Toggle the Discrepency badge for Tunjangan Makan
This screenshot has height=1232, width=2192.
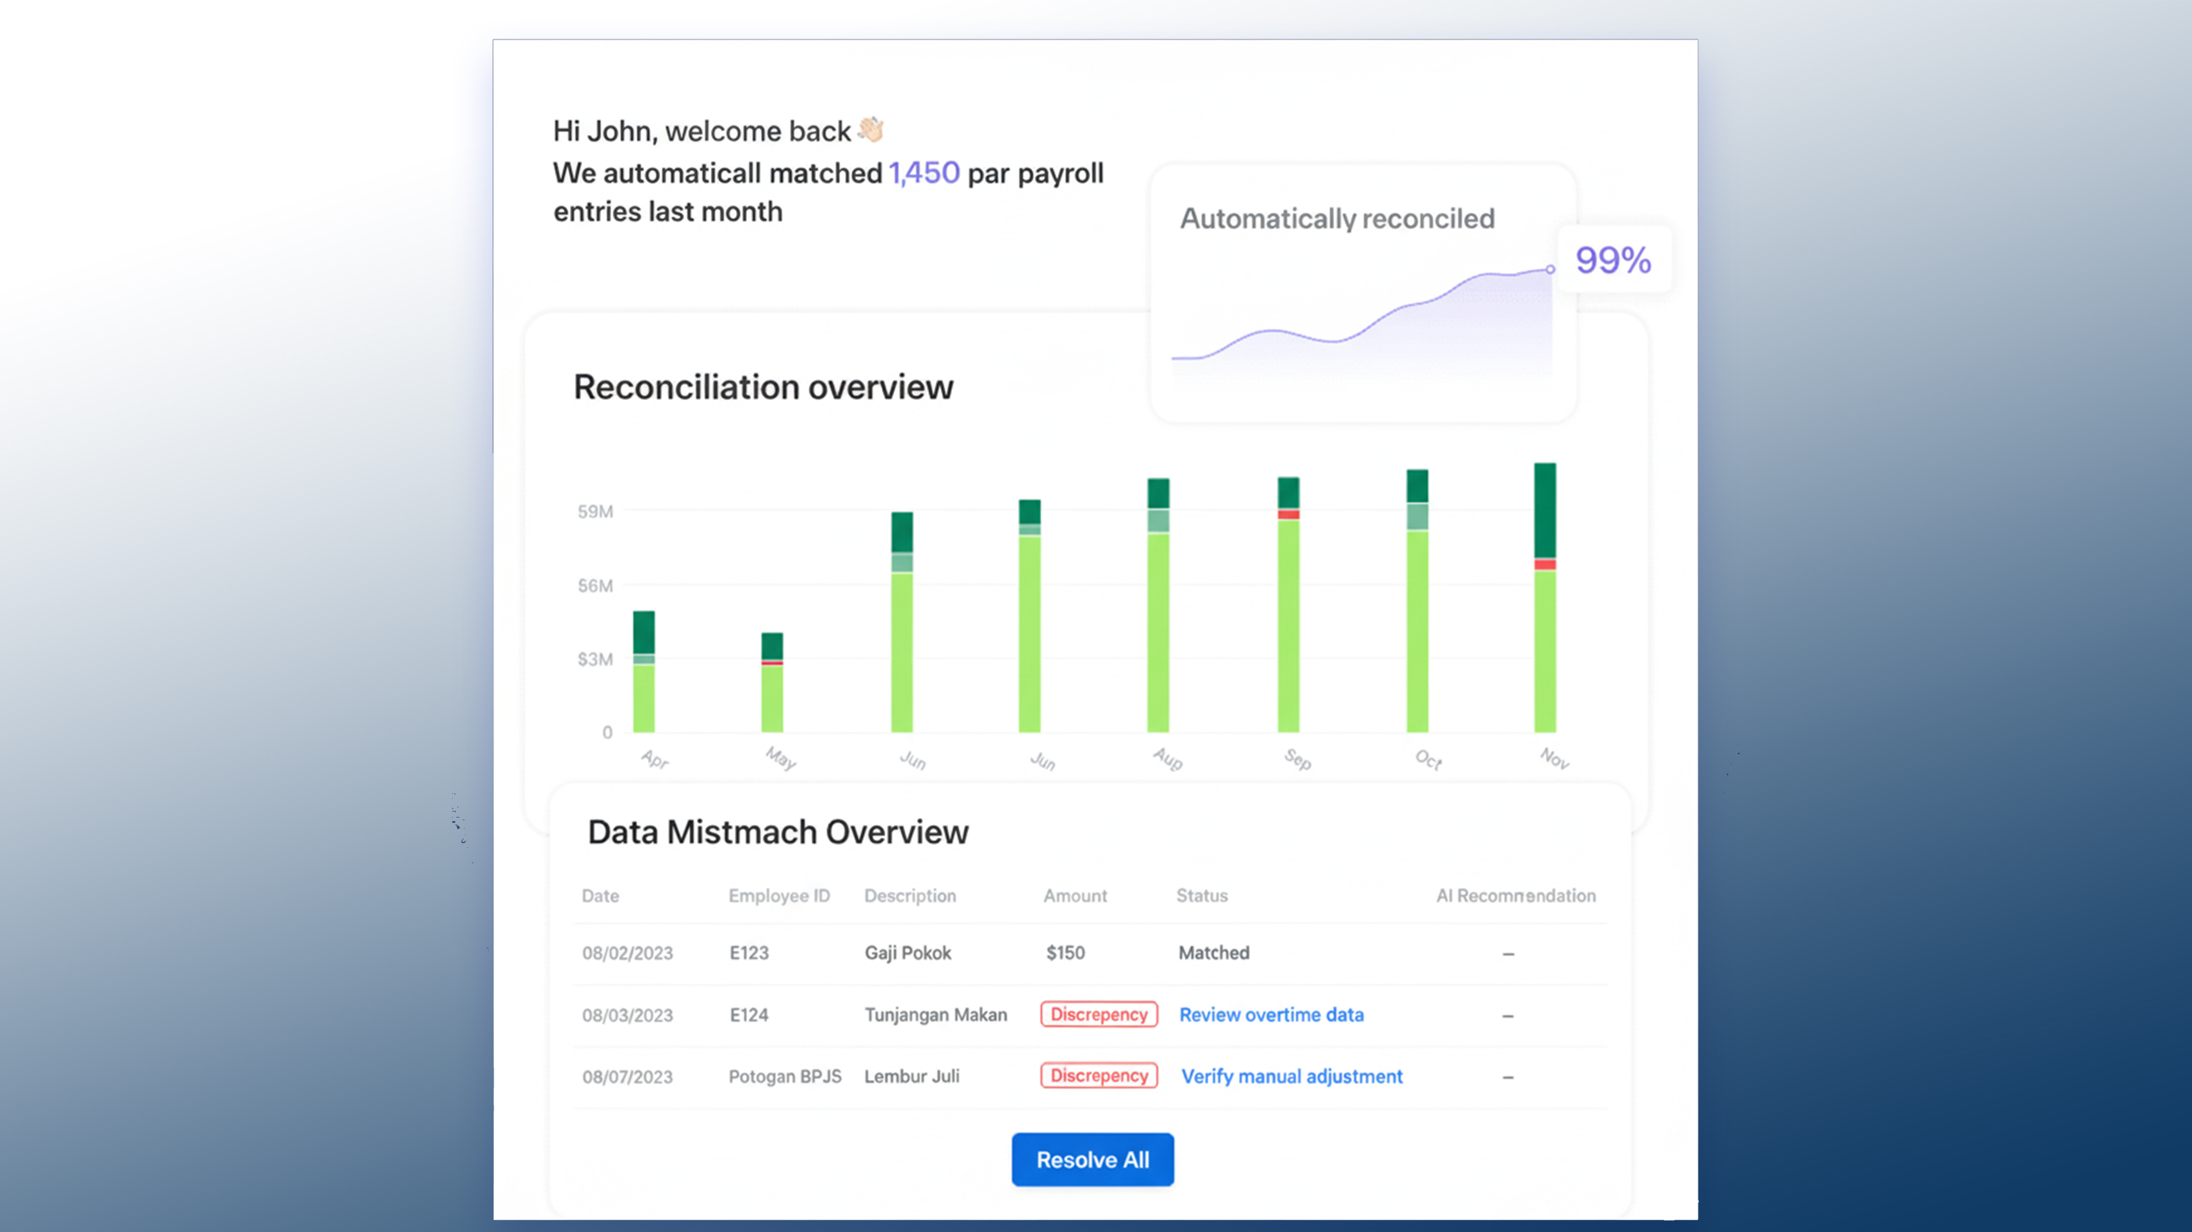1099,1014
